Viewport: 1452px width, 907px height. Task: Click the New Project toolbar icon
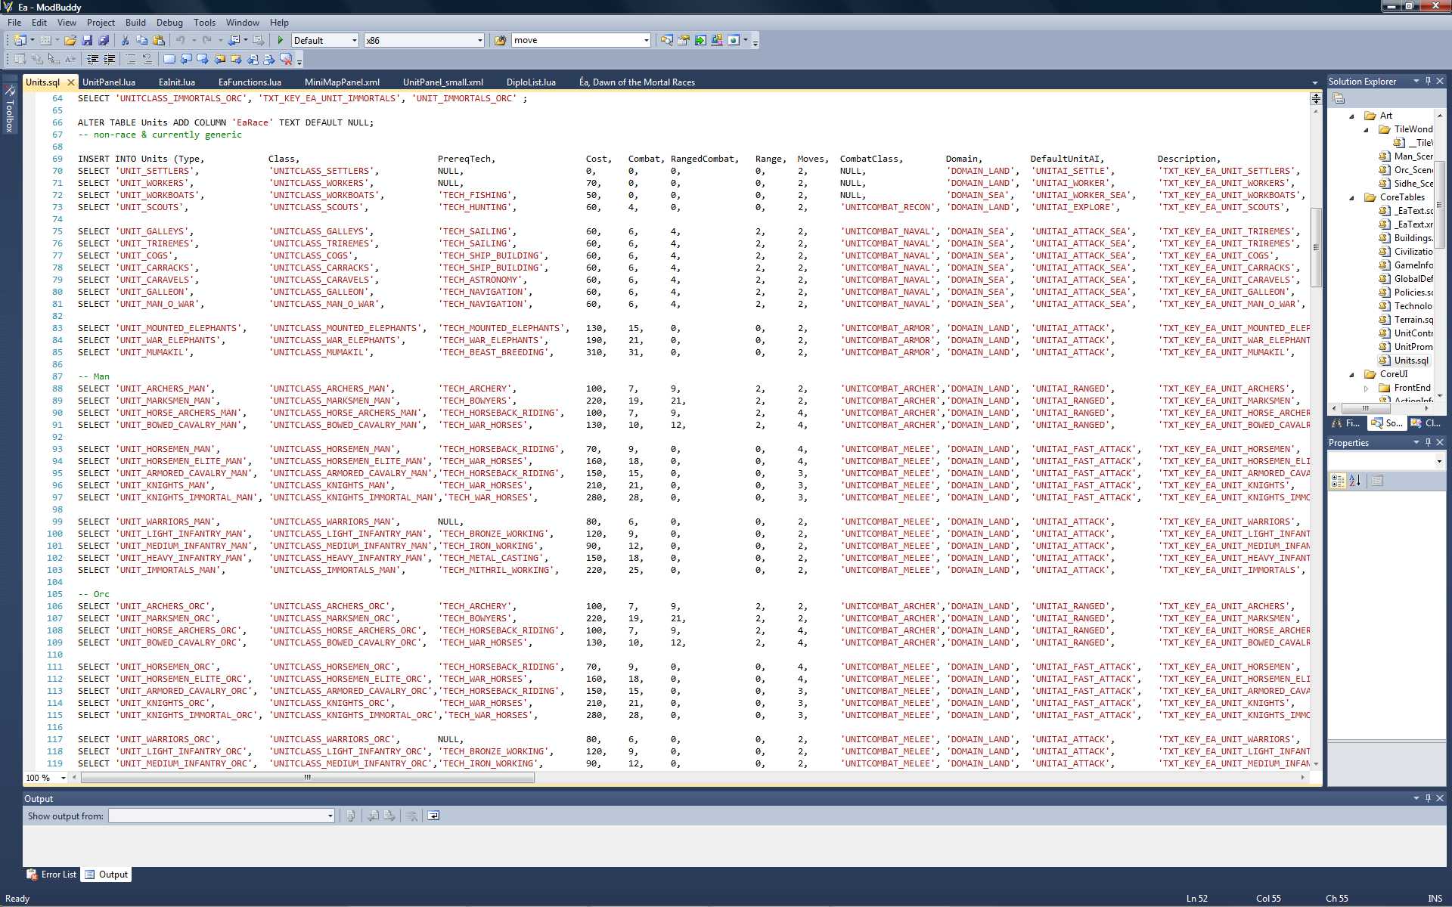20,40
